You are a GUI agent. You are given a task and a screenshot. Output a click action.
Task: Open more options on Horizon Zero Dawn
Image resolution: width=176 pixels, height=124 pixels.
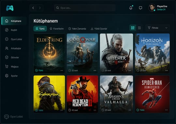[x=167, y=70]
